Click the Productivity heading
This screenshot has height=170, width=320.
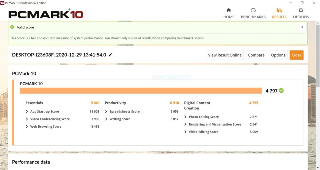pos(115,103)
